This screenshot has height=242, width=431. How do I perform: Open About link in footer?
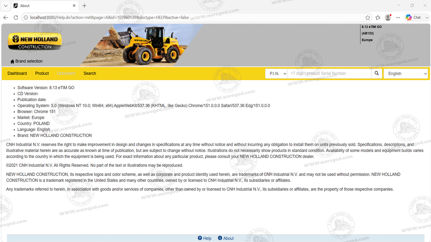pos(228,238)
